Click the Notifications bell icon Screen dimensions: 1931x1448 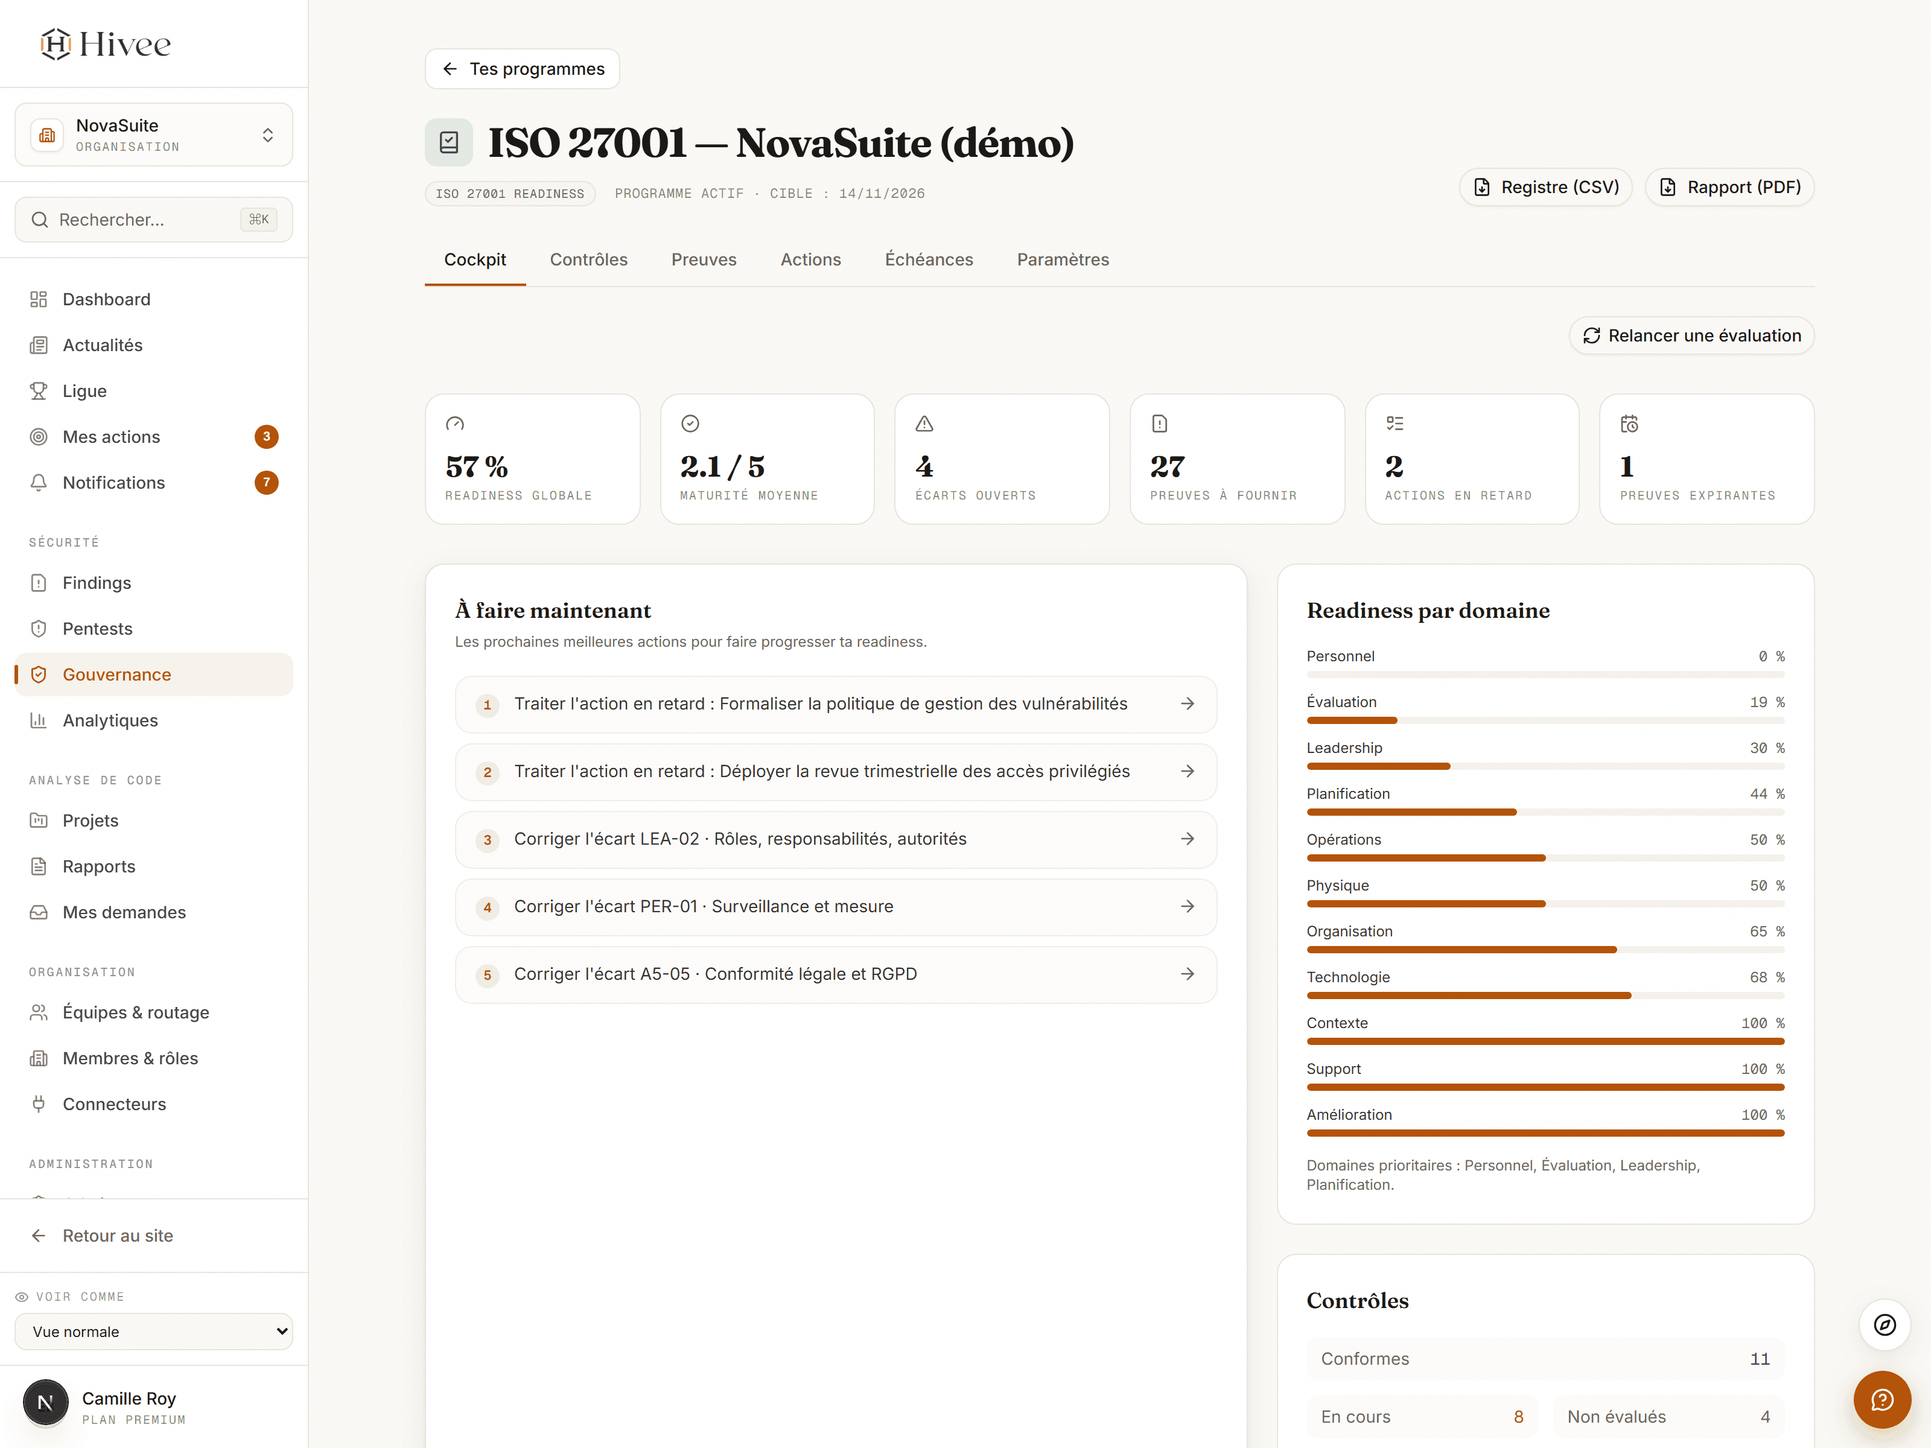pyautogui.click(x=39, y=483)
